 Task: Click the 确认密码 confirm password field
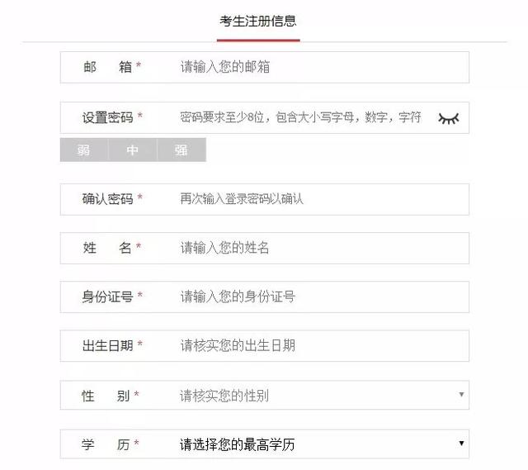pos(264,199)
